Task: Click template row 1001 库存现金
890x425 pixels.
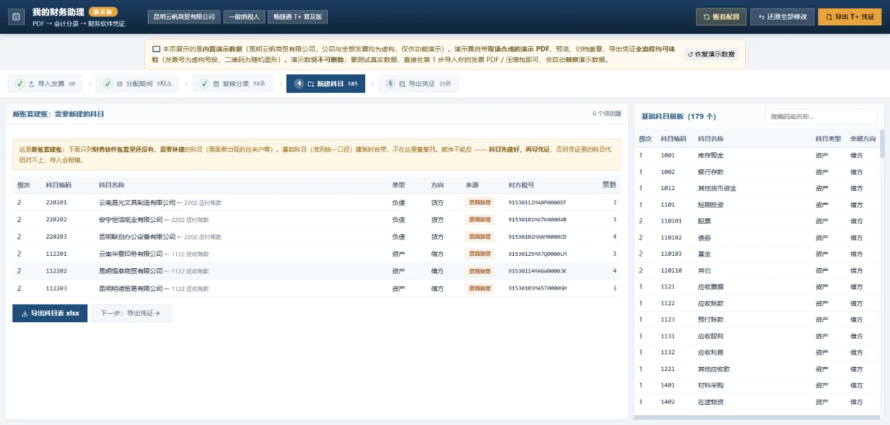Action: tap(757, 156)
